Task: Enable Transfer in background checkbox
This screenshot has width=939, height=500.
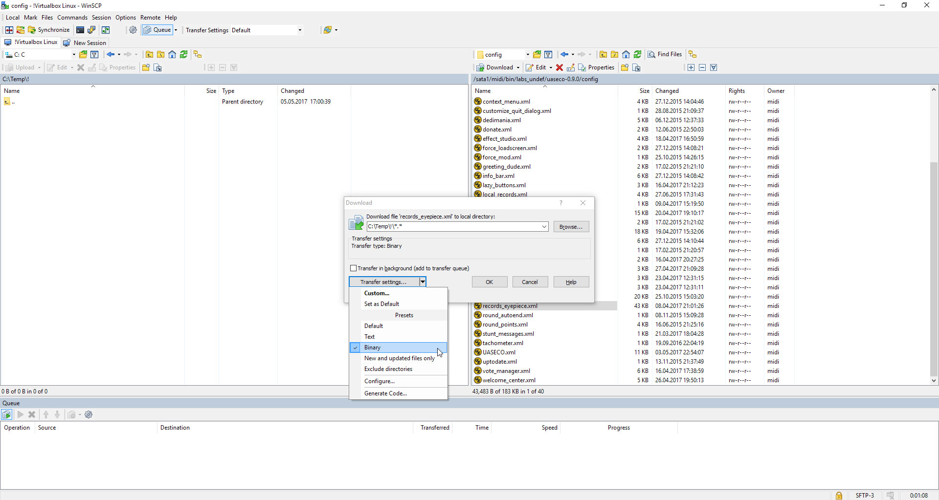Action: pos(353,268)
